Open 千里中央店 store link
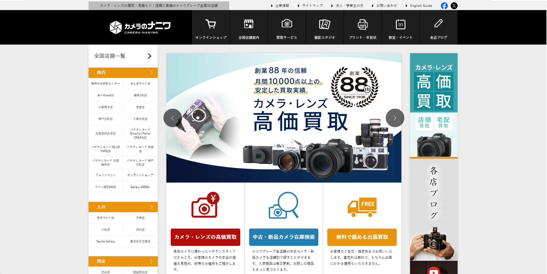Viewport: 547px width, 274px height. click(x=140, y=119)
